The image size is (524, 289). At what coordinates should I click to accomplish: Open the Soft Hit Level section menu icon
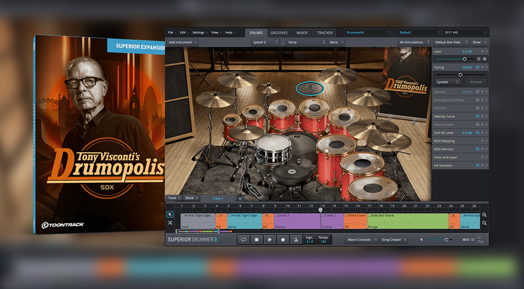pos(482,133)
